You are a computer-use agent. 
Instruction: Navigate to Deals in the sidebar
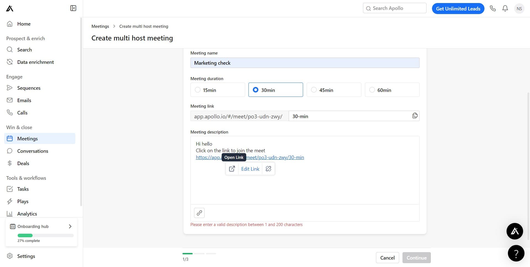point(23,163)
